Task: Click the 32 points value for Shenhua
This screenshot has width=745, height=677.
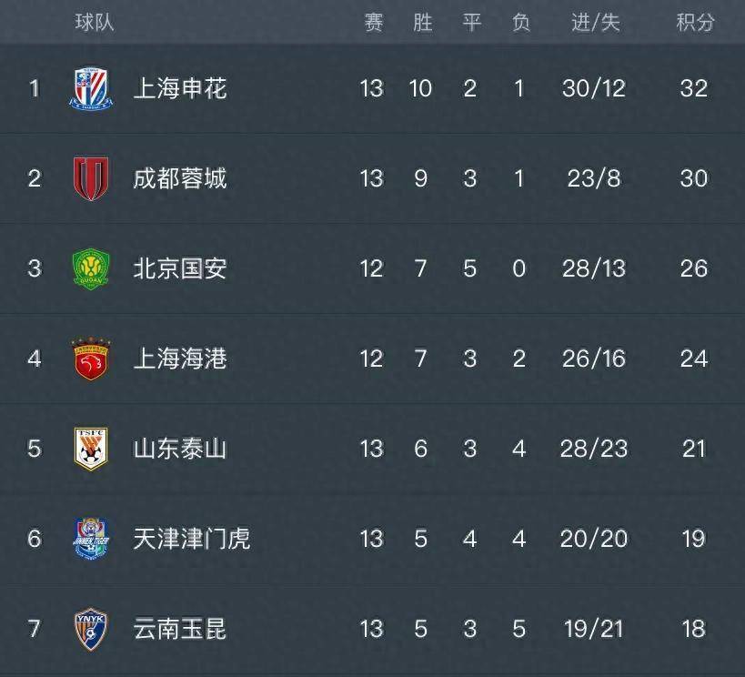Action: (x=694, y=88)
